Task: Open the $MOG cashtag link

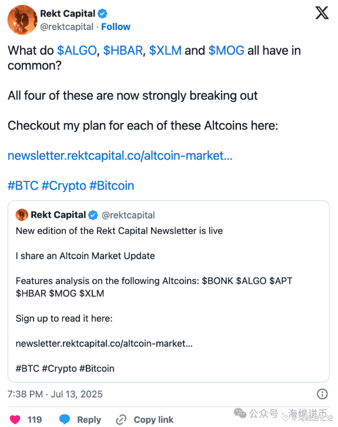Action: (226, 51)
